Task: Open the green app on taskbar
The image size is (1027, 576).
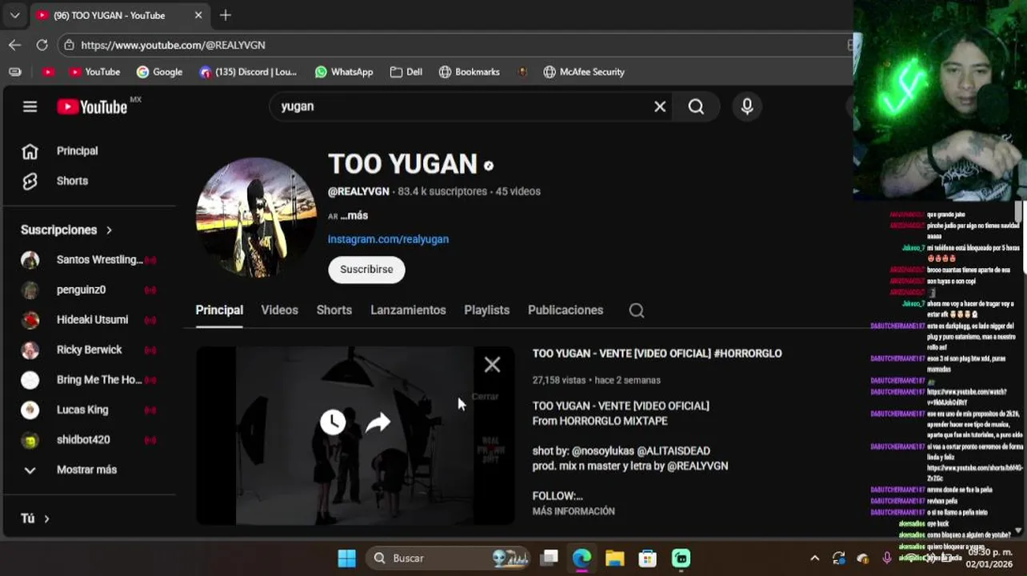Action: pyautogui.click(x=681, y=558)
